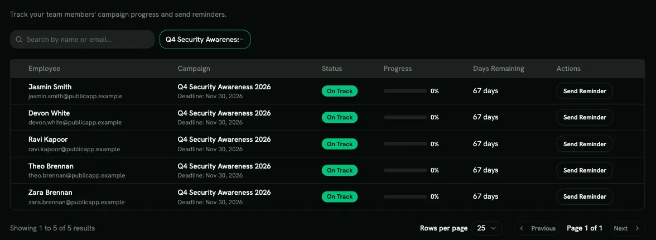
Task: Click email ravi.kapoor@publicapp.example
Action: click(x=74, y=149)
